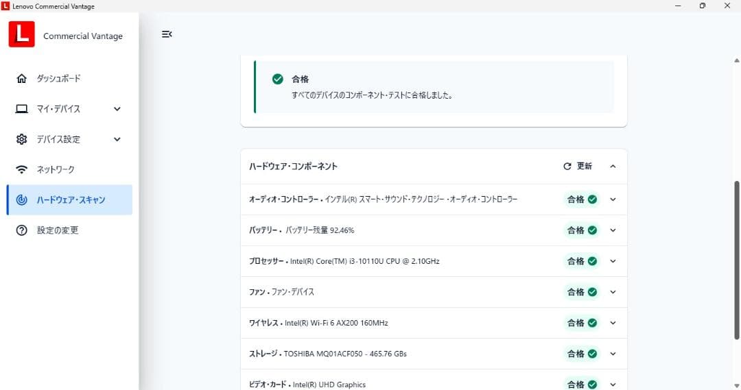
Task: Click the ハードウェア・スキャン radar icon
Action: (x=22, y=200)
